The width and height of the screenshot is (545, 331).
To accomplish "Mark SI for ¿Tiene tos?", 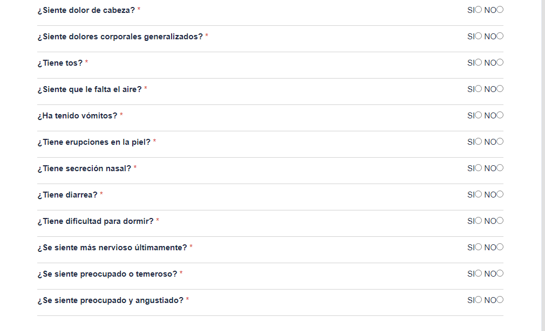I will (478, 62).
